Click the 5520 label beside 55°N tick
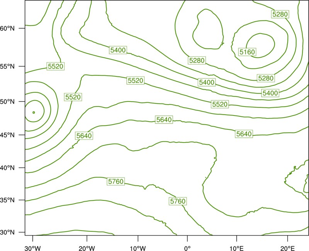Screen dimensions: 309x251 [56, 66]
